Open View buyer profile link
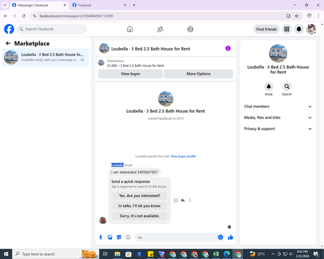Screen dimensions: 324x259 point(183,156)
